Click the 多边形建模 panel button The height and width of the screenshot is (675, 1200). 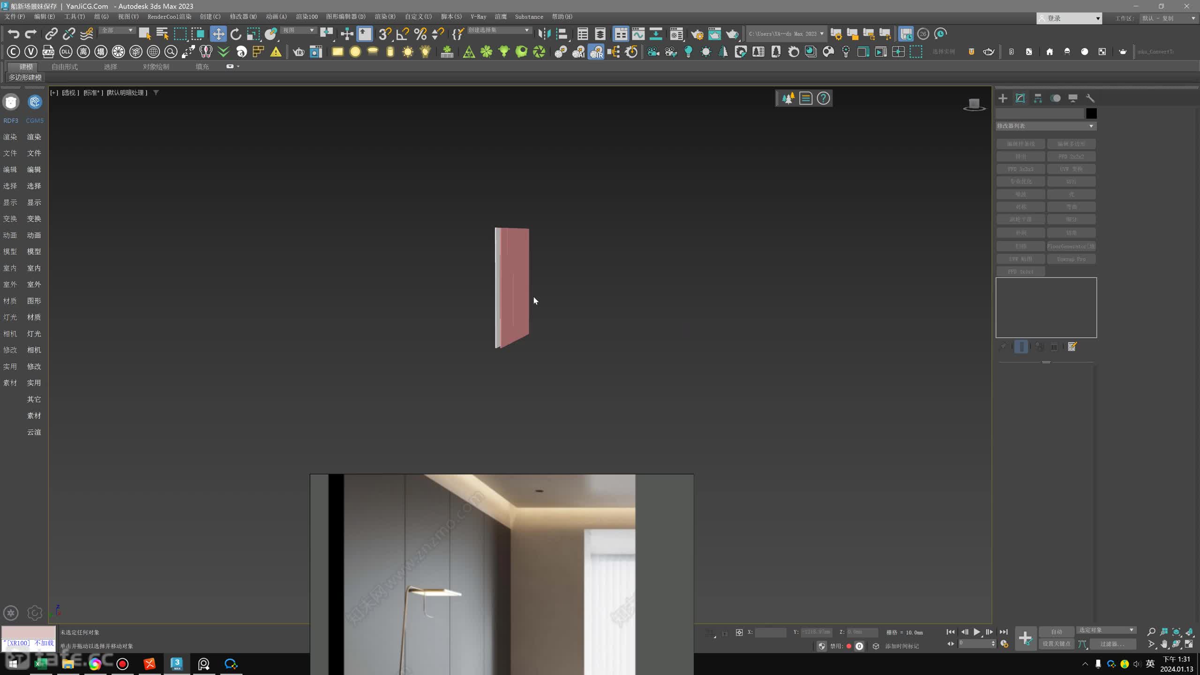[x=25, y=77]
